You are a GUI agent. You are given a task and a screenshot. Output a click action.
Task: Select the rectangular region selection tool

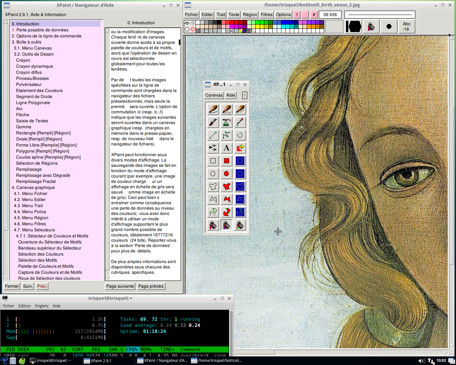coord(240,161)
